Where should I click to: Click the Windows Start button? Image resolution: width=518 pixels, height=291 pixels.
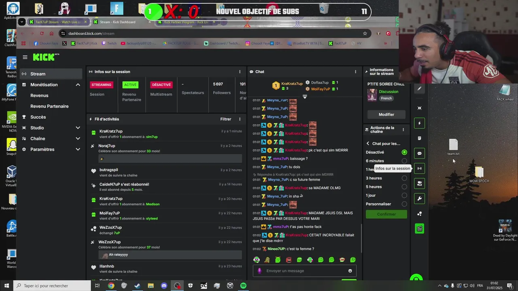pos(7,286)
